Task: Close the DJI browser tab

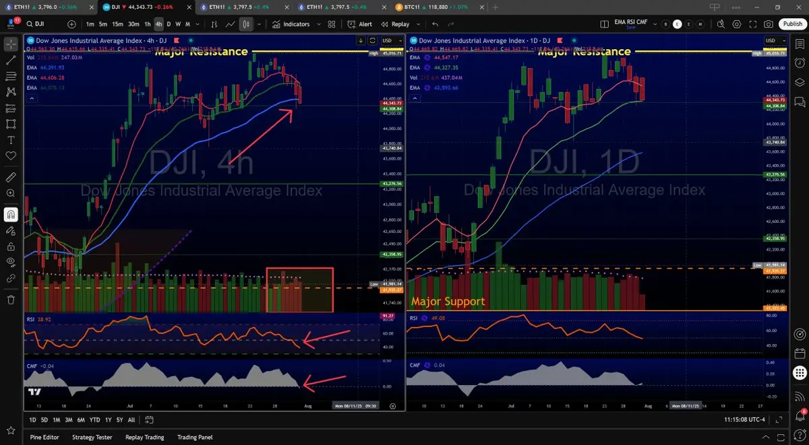Action: 188,7
